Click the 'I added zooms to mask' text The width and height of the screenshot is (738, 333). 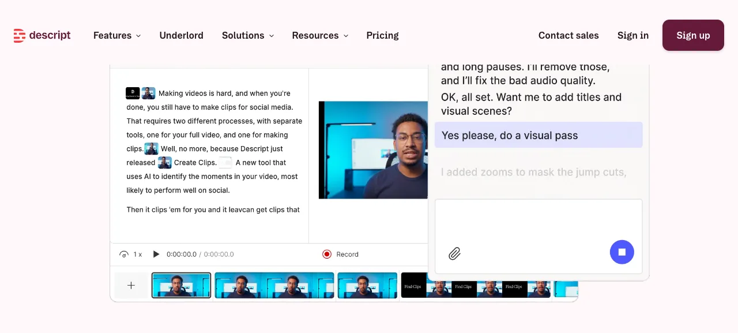[x=533, y=172]
